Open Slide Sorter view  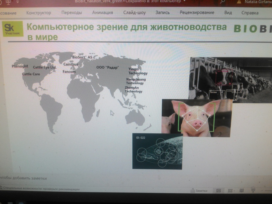point(230,191)
